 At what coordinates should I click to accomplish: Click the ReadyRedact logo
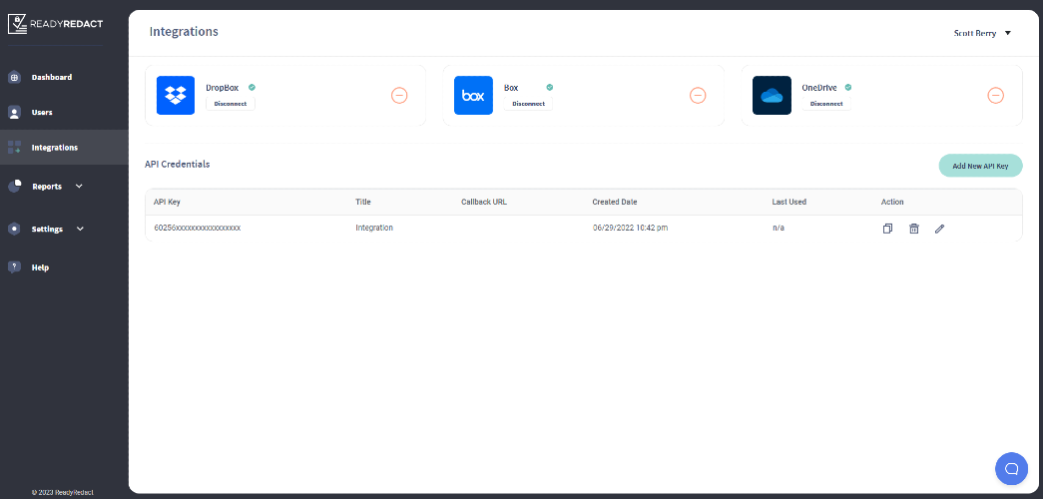coord(55,25)
